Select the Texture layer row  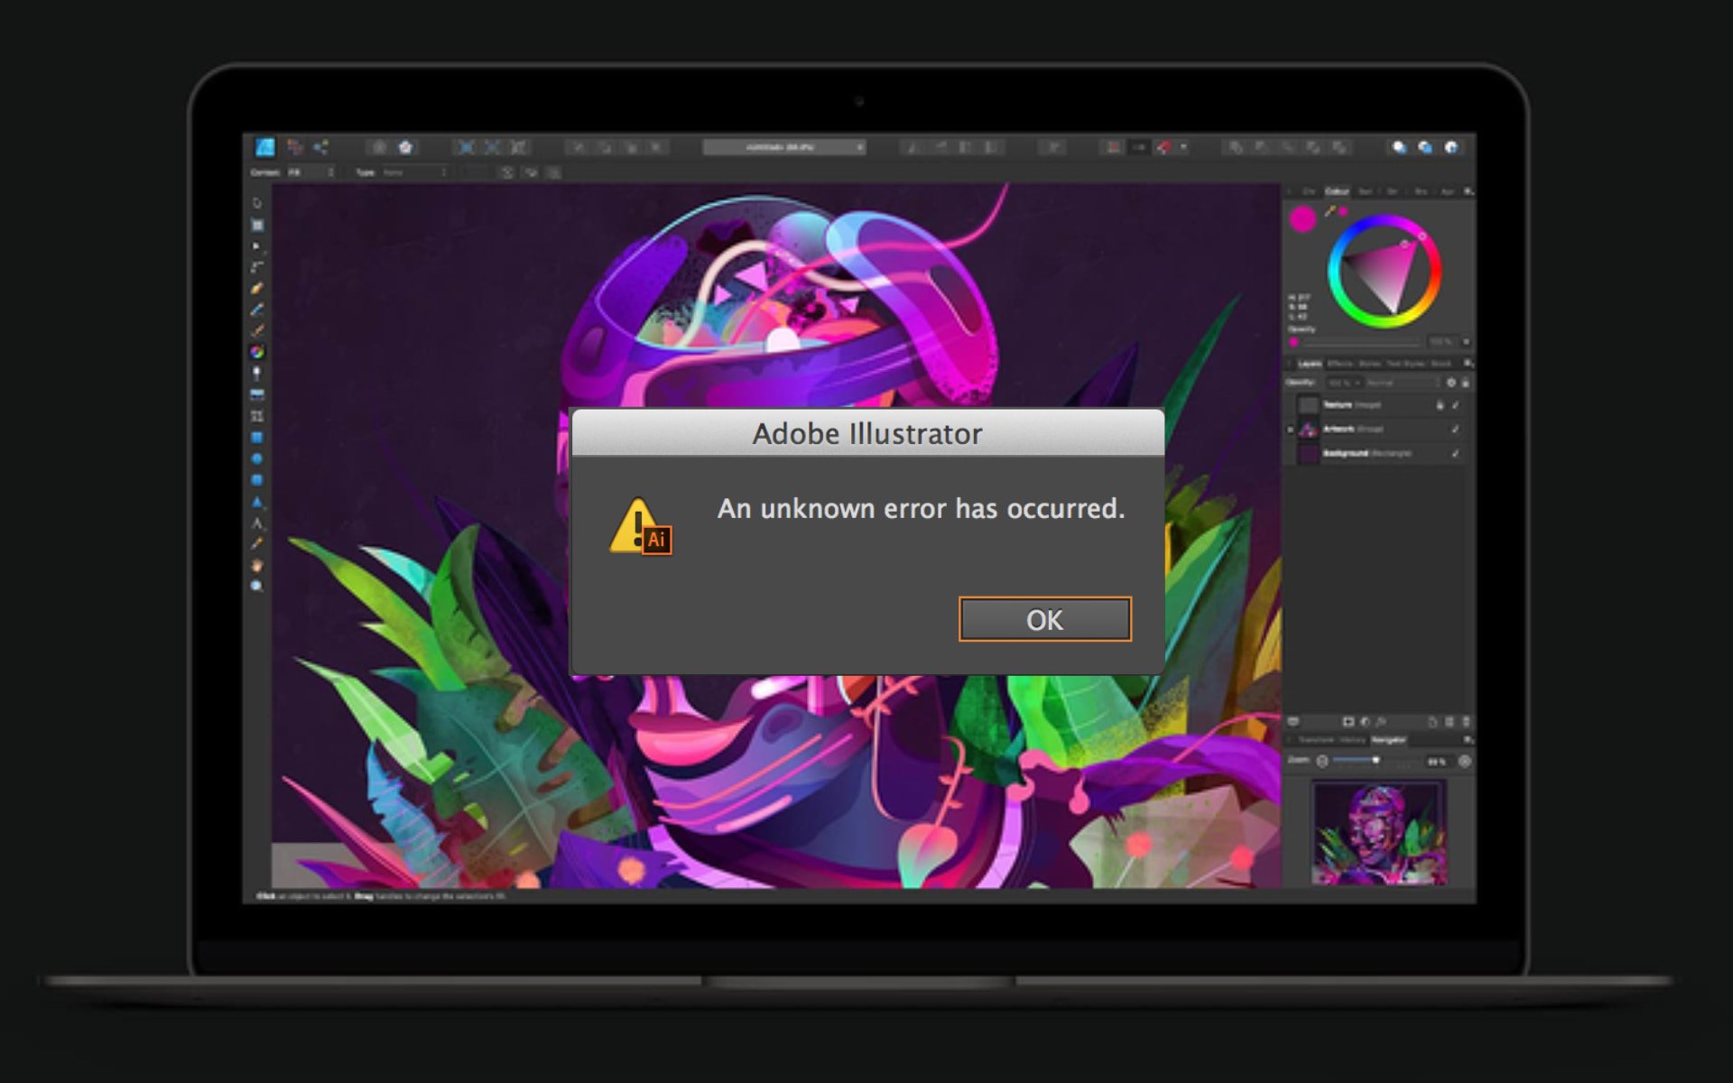click(x=1378, y=405)
